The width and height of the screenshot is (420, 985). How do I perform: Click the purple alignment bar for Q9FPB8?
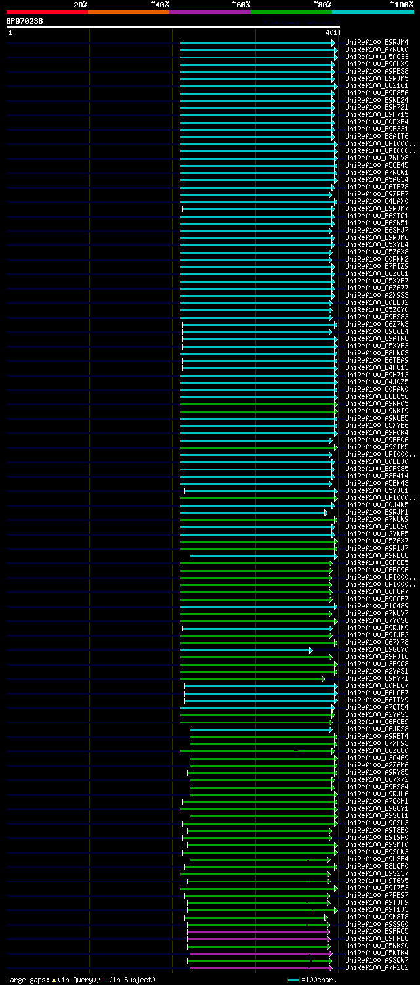coord(257,939)
